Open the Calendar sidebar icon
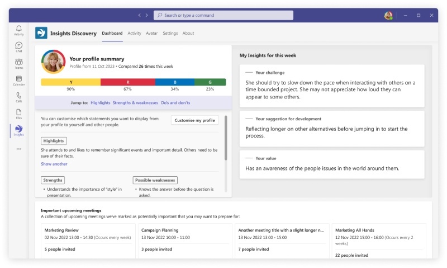The image size is (447, 268). 19,81
